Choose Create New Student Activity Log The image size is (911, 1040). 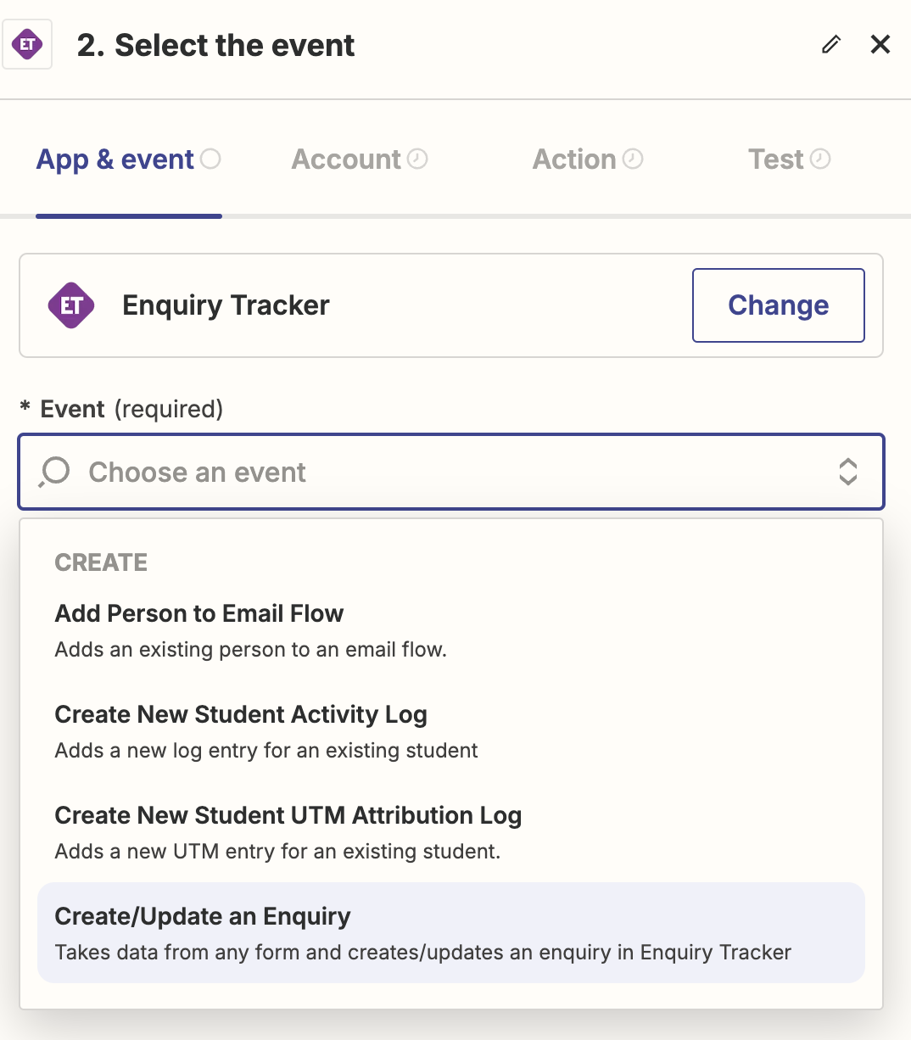pos(240,714)
